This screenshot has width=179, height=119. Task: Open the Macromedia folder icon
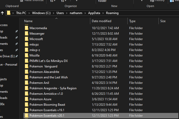(x=26, y=28)
